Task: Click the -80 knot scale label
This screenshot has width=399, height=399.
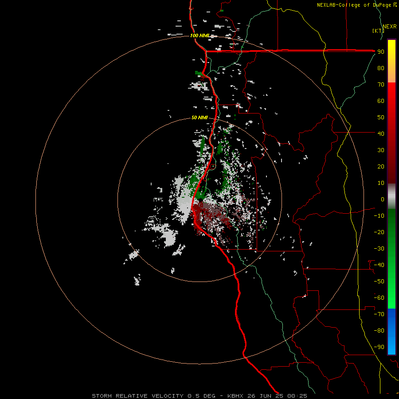Action: point(379,331)
